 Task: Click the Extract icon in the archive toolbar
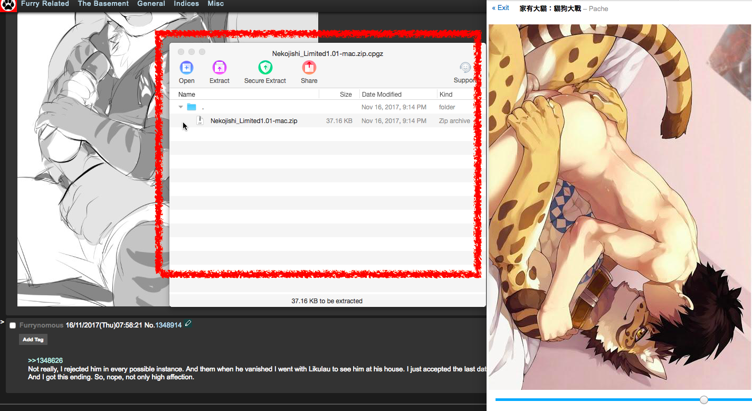coord(220,68)
